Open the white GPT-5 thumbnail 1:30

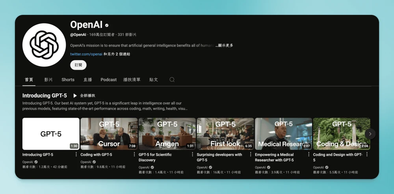point(51,134)
